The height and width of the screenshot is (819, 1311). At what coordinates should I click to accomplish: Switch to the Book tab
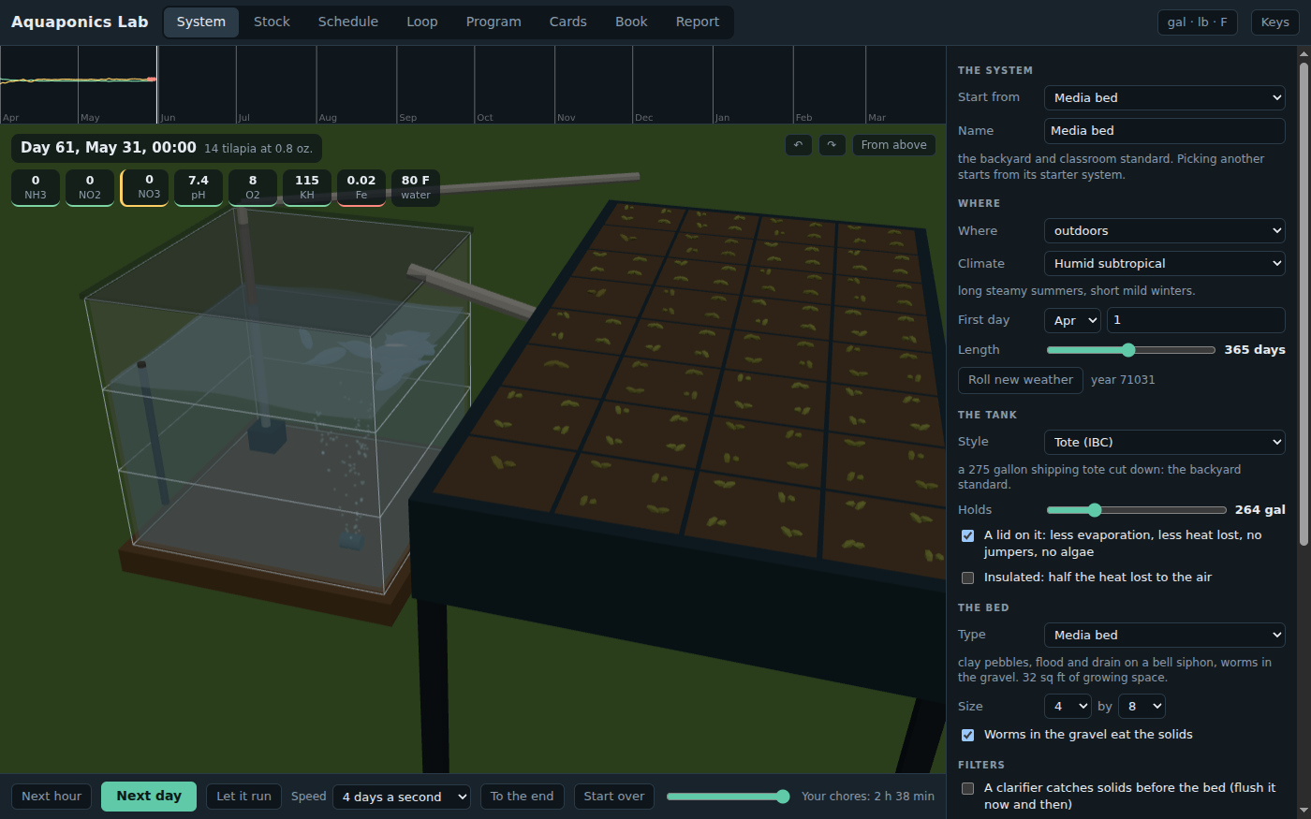(x=631, y=22)
